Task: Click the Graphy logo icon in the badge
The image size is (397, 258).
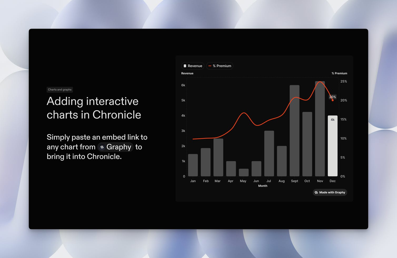Action: coord(316,193)
